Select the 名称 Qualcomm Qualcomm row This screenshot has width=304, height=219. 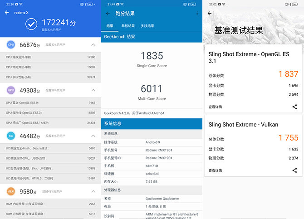152,199
